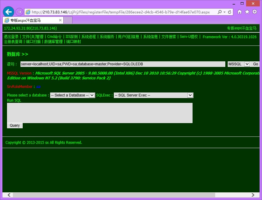Open 端口扫描 port scan link

pos(33,42)
